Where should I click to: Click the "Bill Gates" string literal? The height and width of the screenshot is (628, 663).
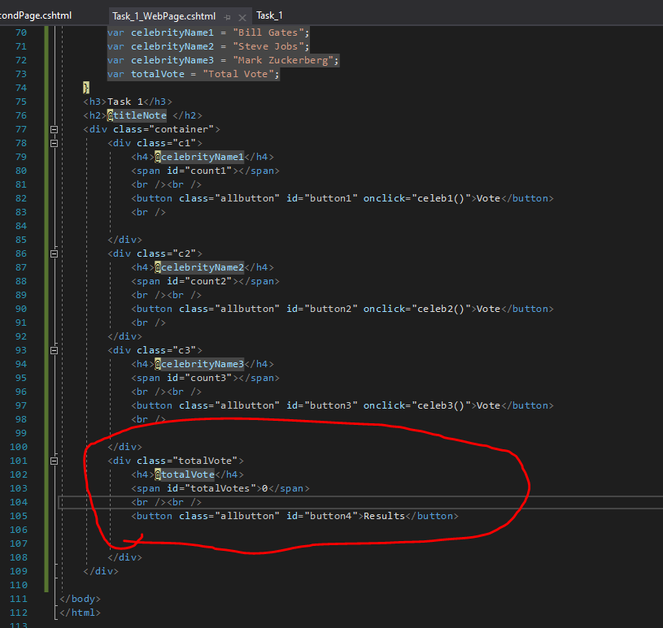tap(270, 32)
